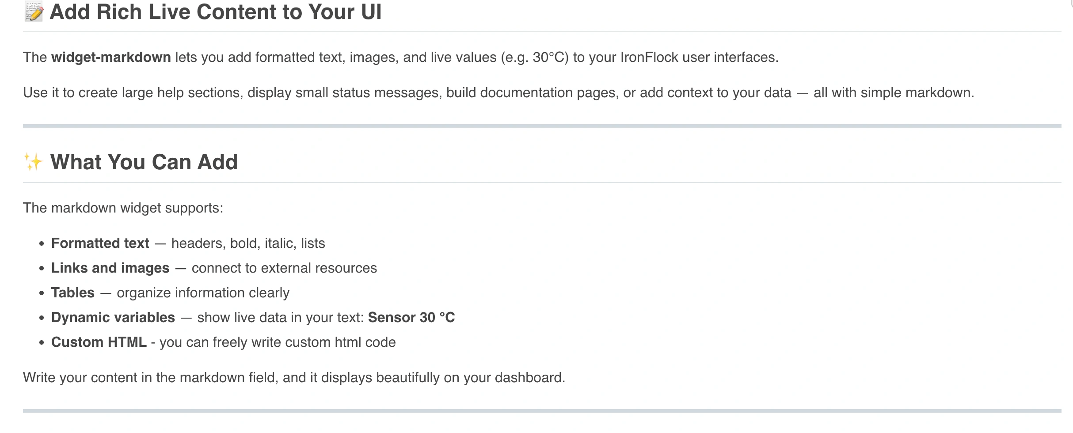Click the thick divider below the intro

point(542,126)
